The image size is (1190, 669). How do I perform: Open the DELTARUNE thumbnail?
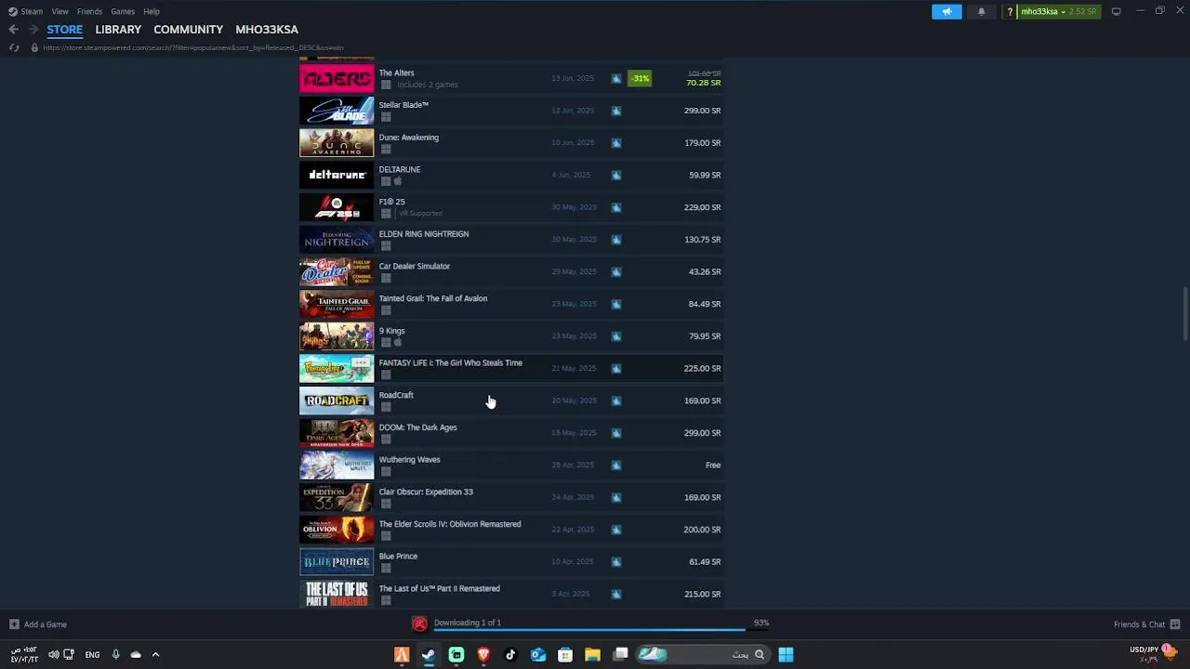tap(337, 175)
